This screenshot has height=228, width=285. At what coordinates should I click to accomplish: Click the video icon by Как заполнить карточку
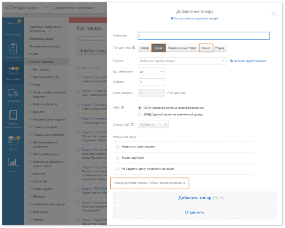[x=172, y=18]
